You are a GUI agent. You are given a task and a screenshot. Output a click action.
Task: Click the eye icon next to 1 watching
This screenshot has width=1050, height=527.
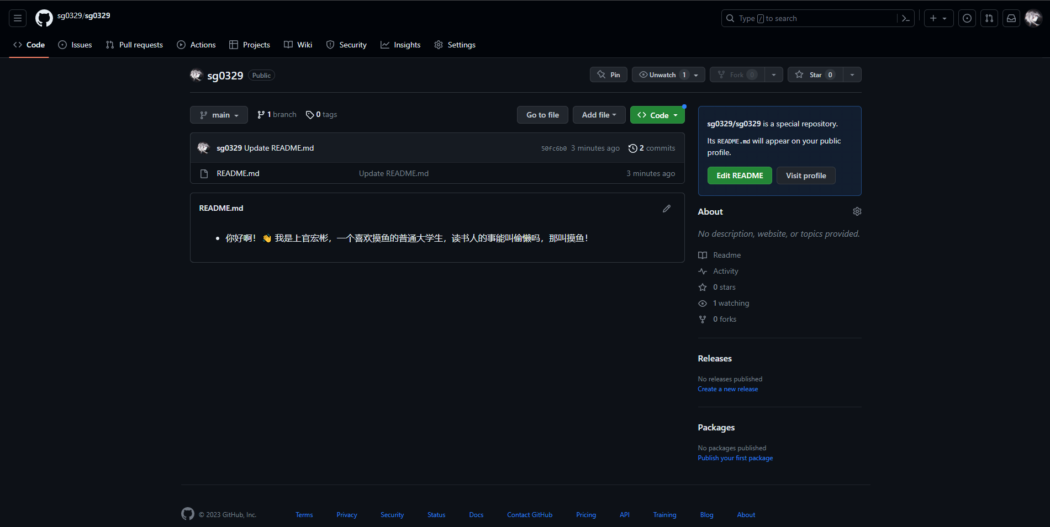coord(703,304)
